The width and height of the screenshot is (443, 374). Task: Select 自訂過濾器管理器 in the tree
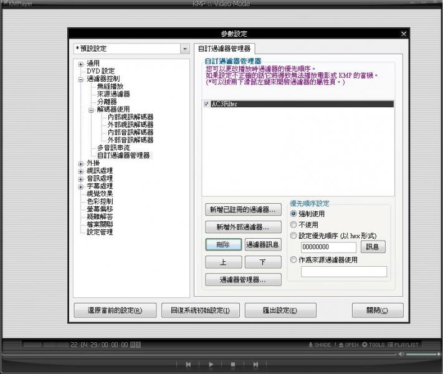[x=123, y=155]
